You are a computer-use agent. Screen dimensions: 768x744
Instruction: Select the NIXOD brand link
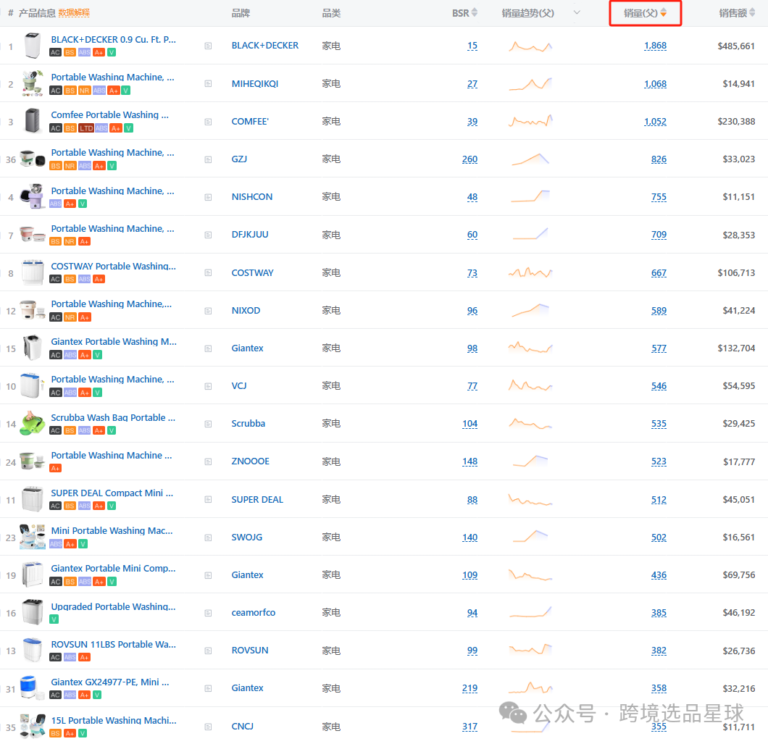[x=246, y=311]
